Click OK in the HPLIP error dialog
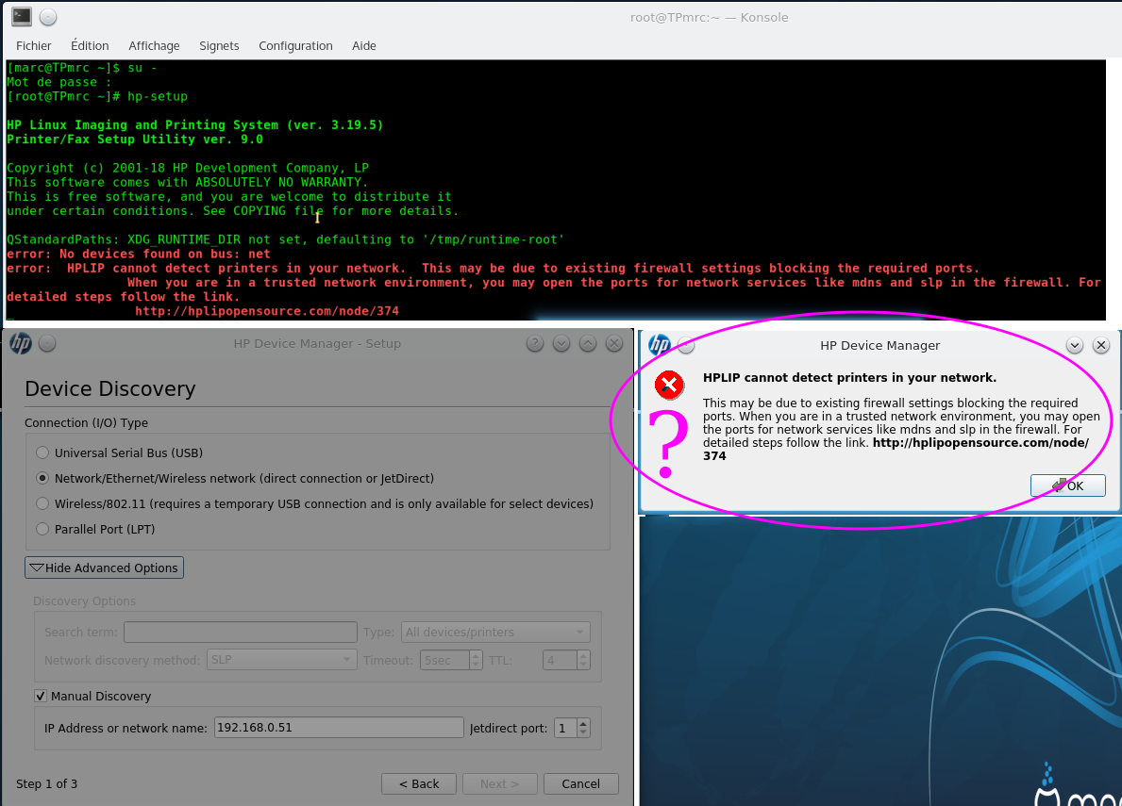1122x806 pixels. pos(1067,485)
